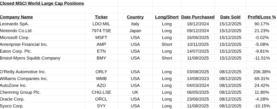This screenshot has width=277, height=109.
Task: Click the Italy country cell
Action: pos(135,24)
